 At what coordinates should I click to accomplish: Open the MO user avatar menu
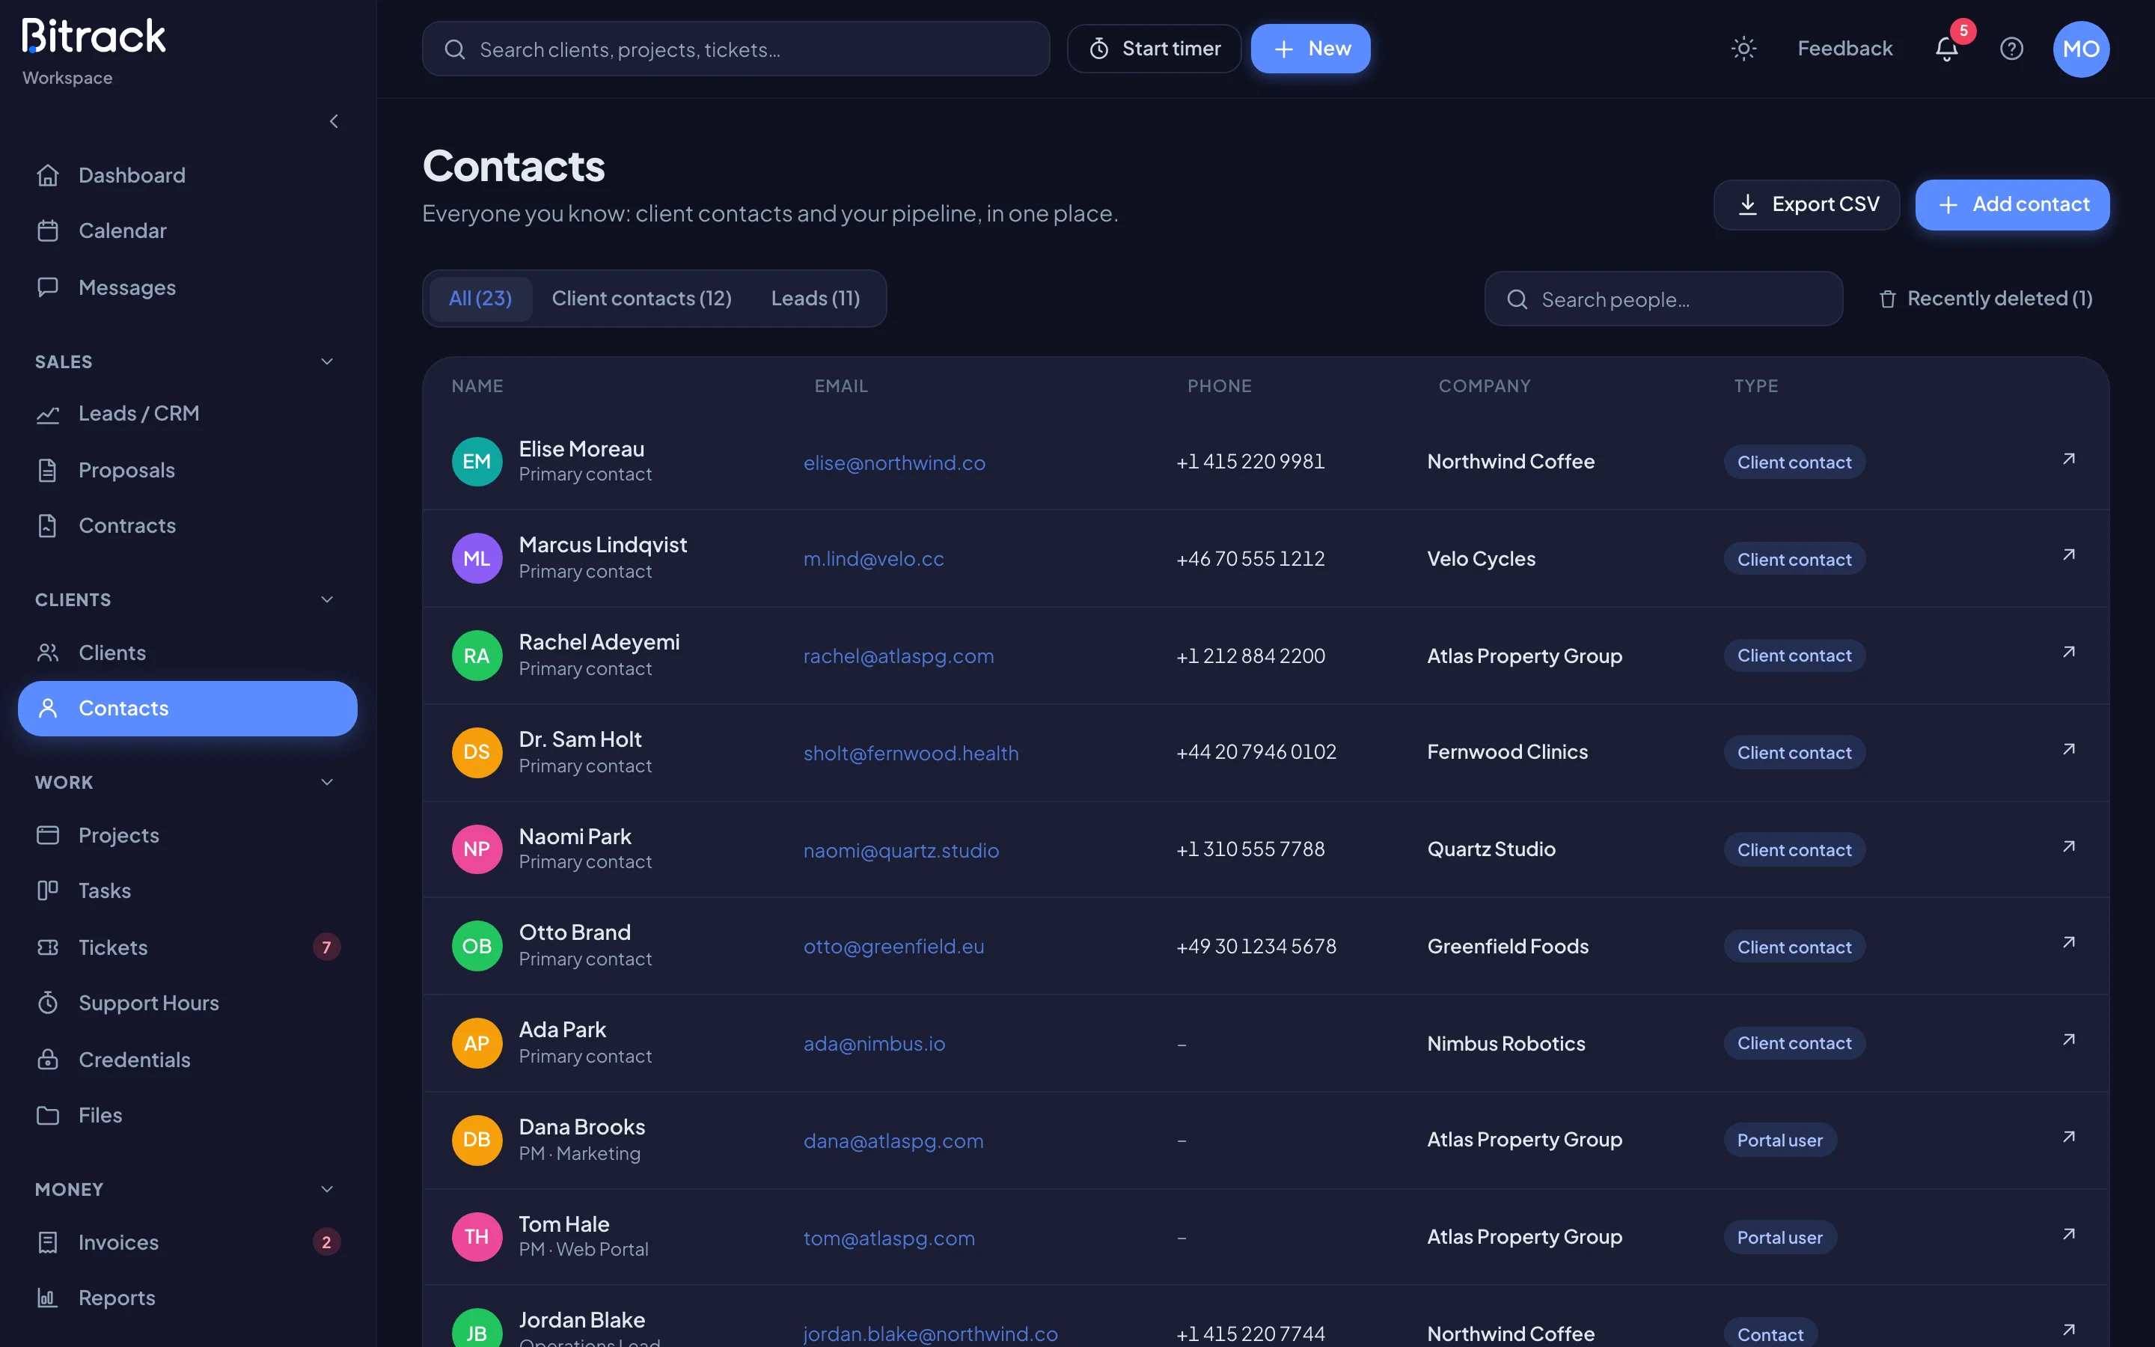pyautogui.click(x=2081, y=49)
